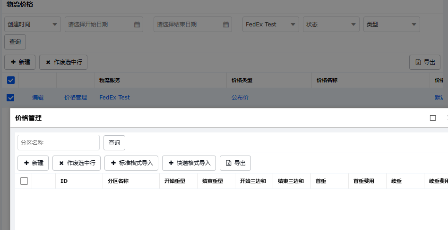The height and width of the screenshot is (230, 448).
Task: Click calendar icon in start date field
Action: click(x=137, y=25)
